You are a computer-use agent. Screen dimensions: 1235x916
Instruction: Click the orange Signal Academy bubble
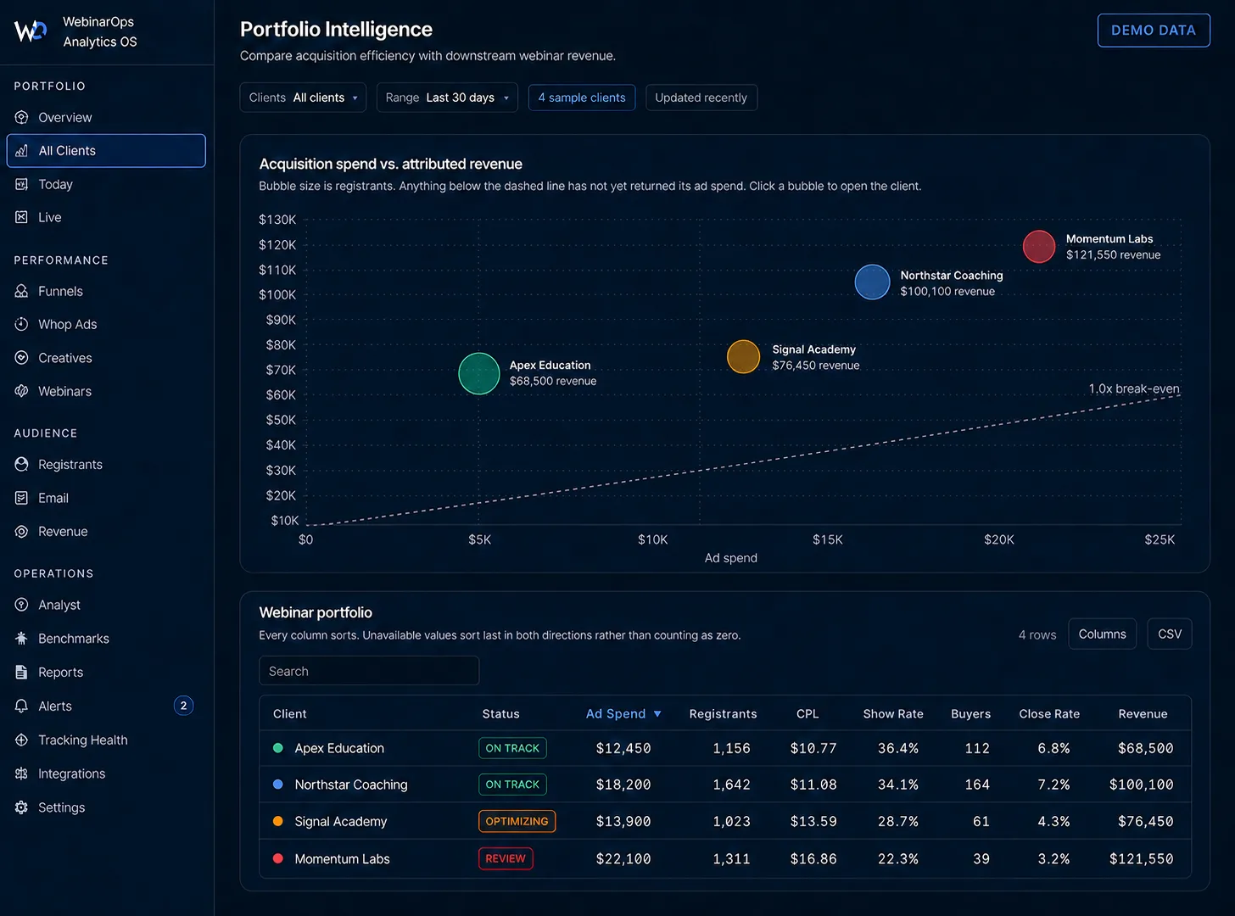[x=744, y=357]
